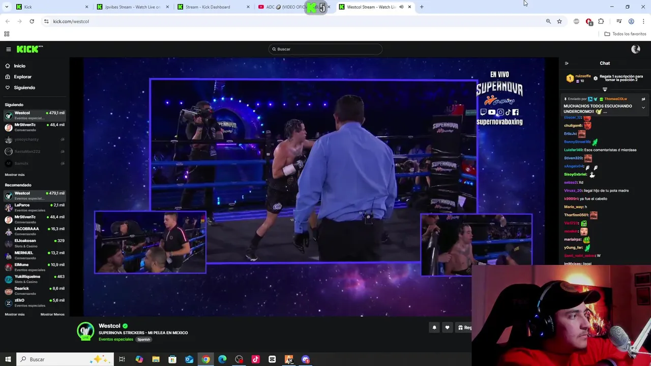Go back in browser history
The image size is (651, 366).
point(7,21)
